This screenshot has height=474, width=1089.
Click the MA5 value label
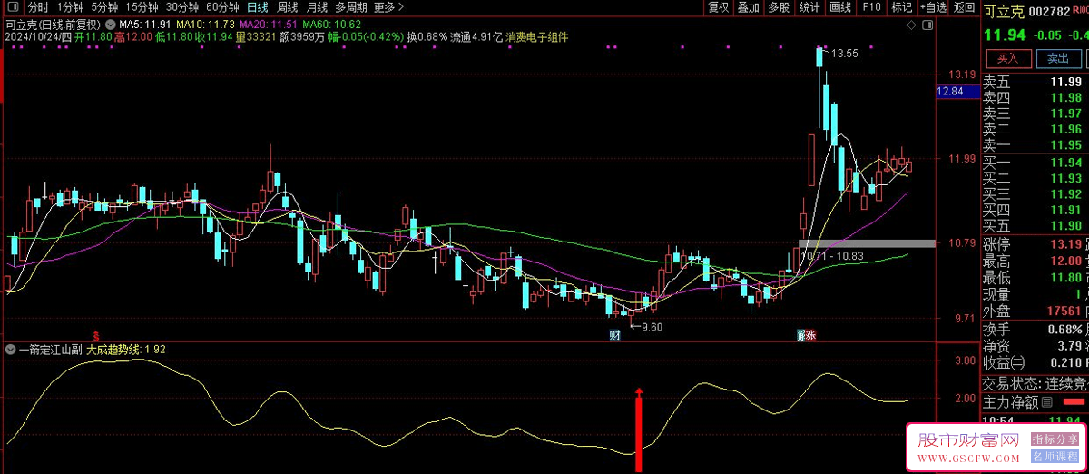pyautogui.click(x=146, y=24)
